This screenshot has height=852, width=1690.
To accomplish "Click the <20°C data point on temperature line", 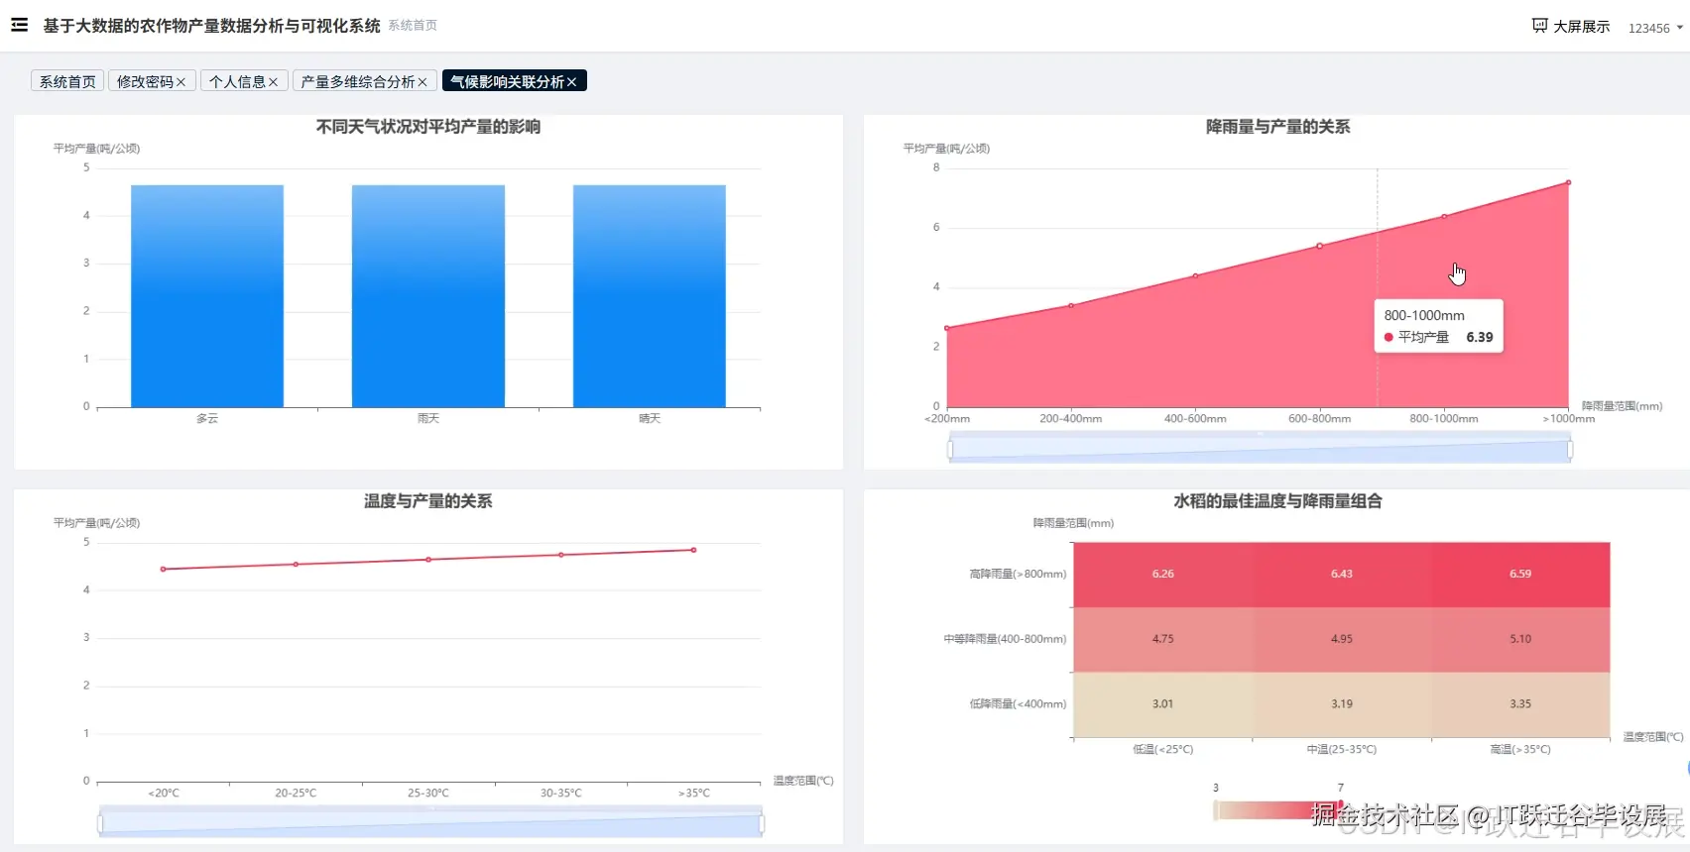I will (164, 569).
